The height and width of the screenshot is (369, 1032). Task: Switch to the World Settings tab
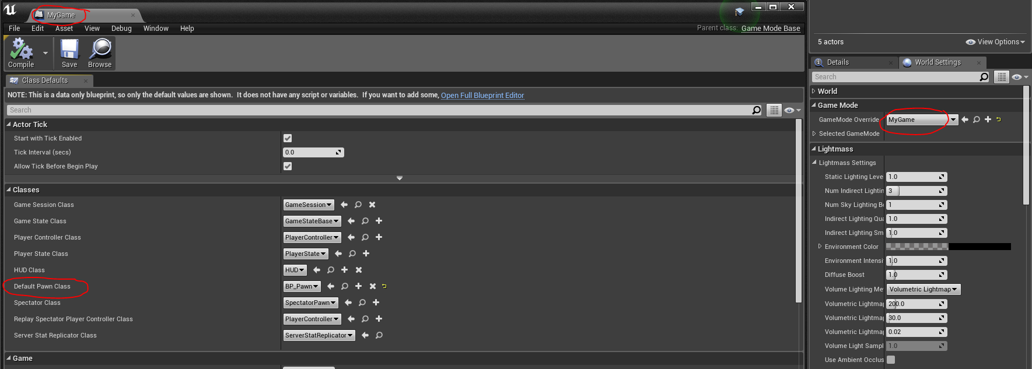pos(937,62)
